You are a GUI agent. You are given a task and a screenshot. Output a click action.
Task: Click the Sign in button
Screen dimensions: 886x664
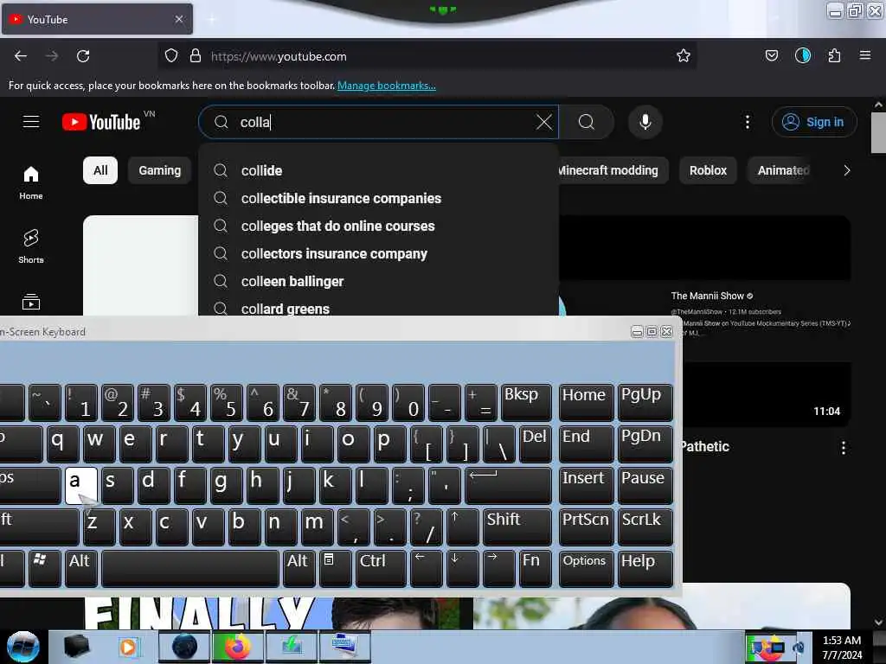coord(814,122)
